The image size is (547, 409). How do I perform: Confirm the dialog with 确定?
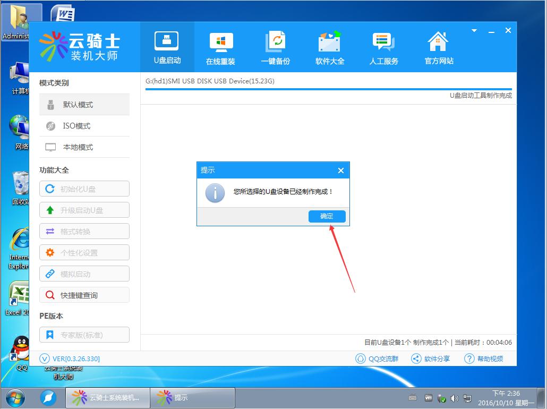pyautogui.click(x=327, y=216)
